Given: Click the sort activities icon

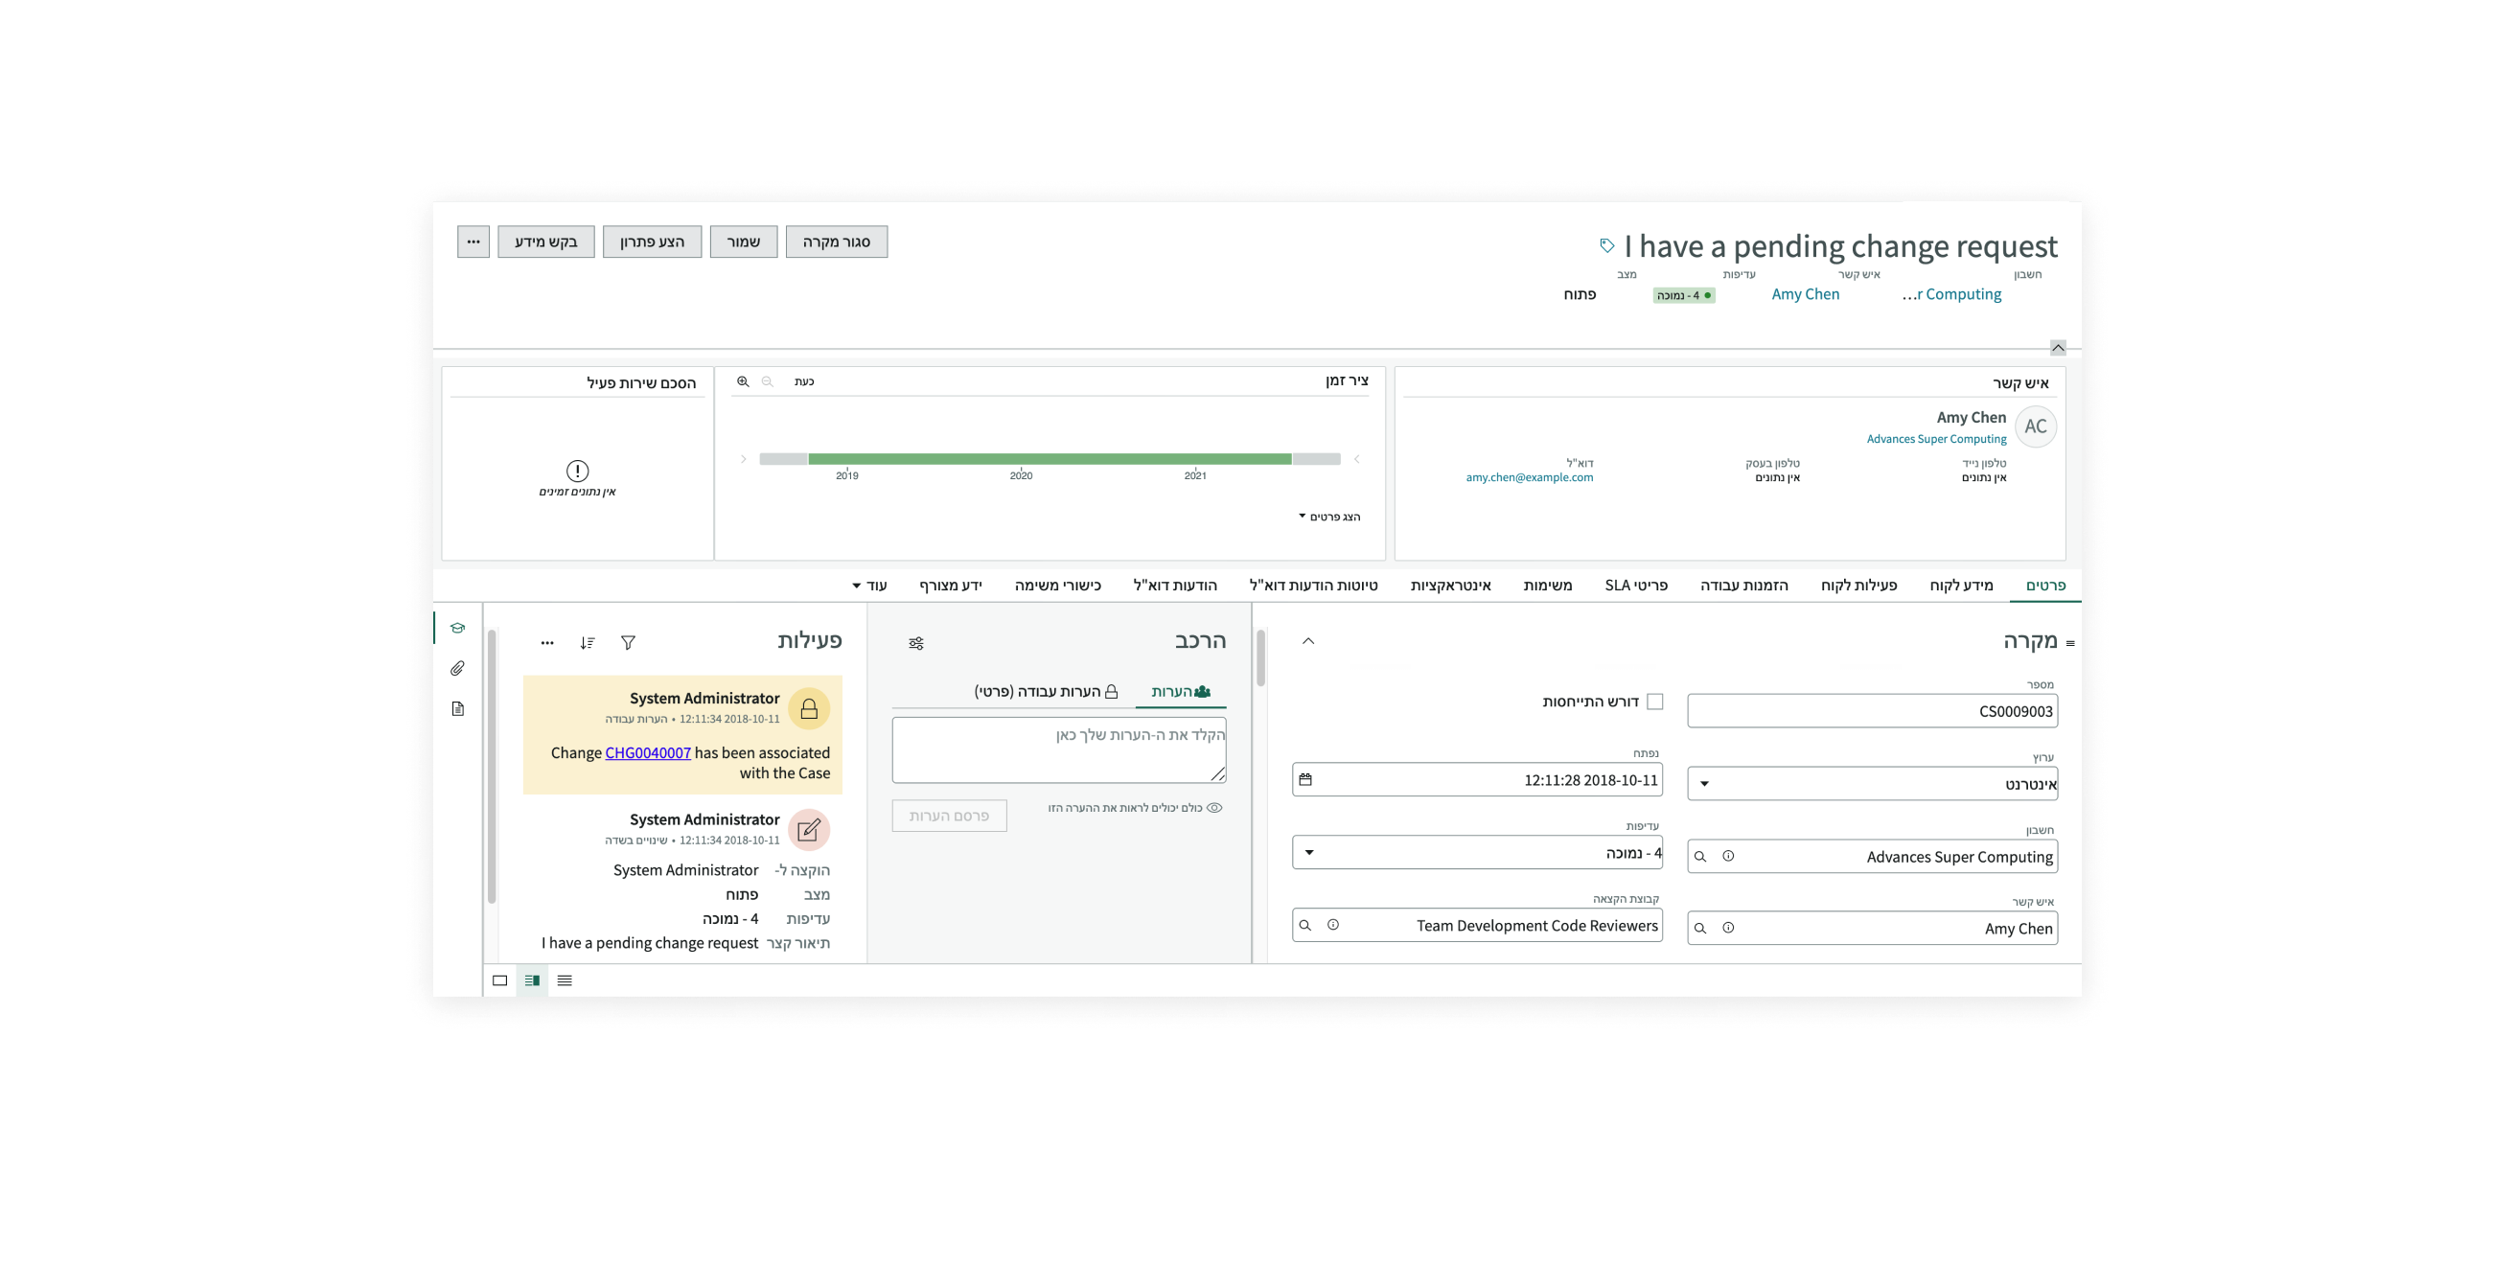Looking at the screenshot, I should tap(587, 642).
